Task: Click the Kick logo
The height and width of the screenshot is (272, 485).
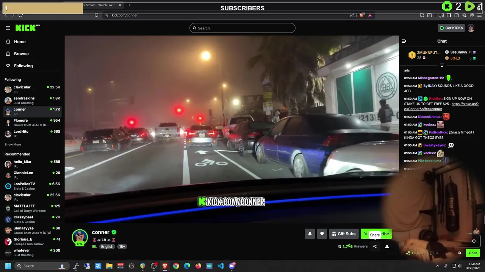Action: pyautogui.click(x=28, y=28)
